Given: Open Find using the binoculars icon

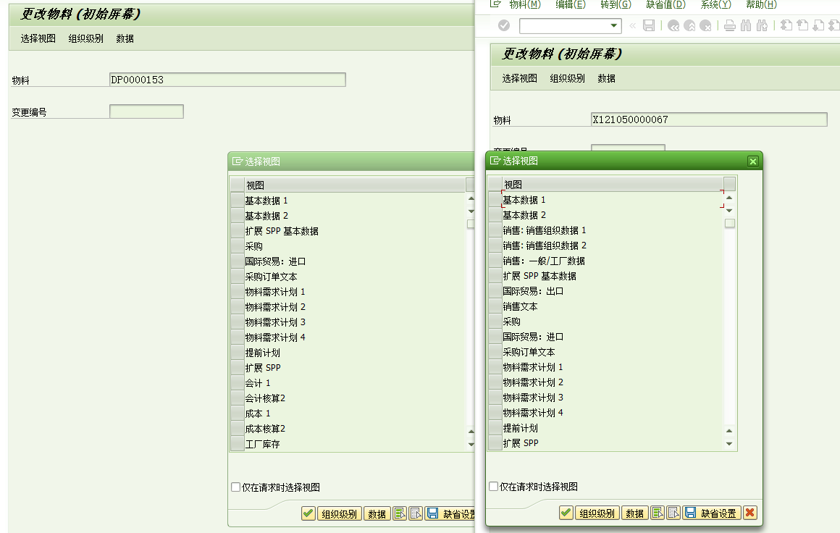Looking at the screenshot, I should point(746,25).
